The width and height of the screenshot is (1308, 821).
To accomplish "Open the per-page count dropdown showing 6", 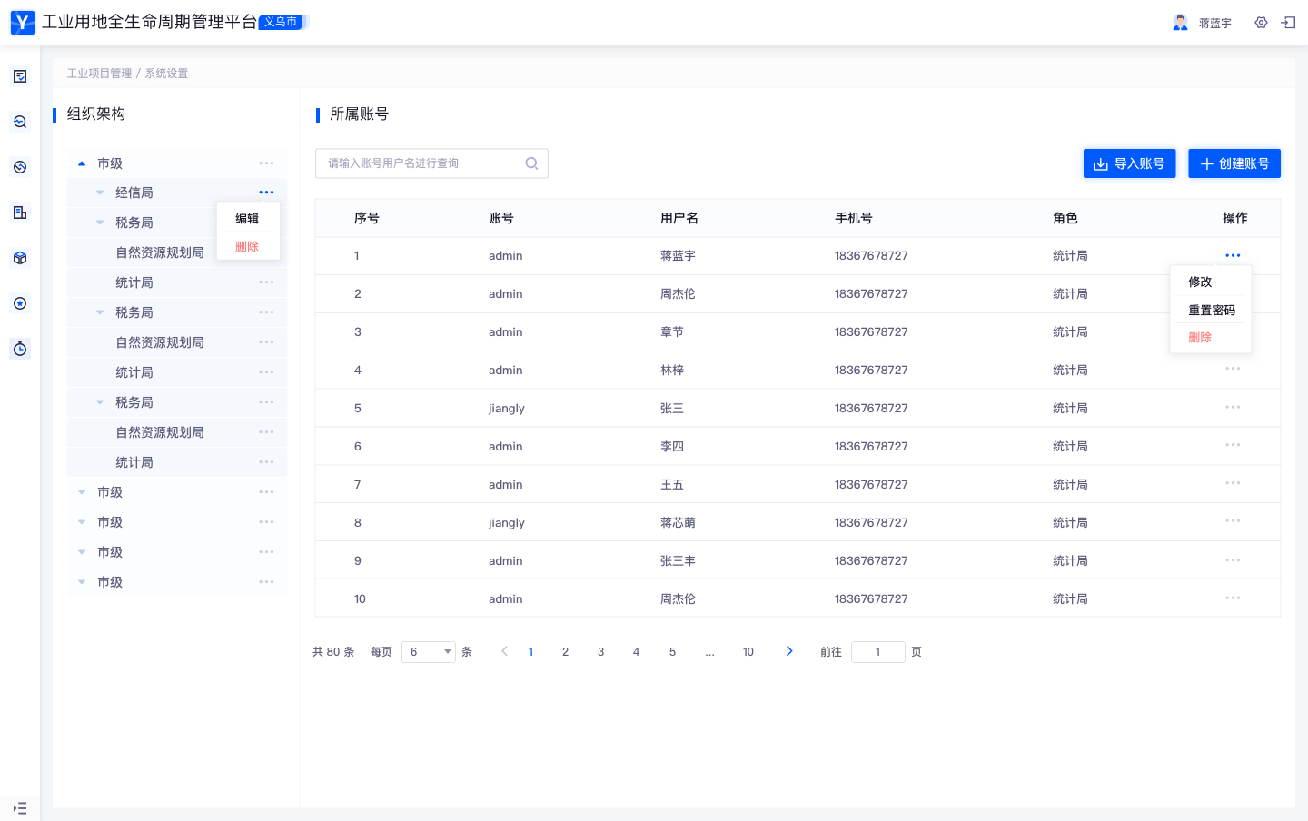I will (x=428, y=651).
